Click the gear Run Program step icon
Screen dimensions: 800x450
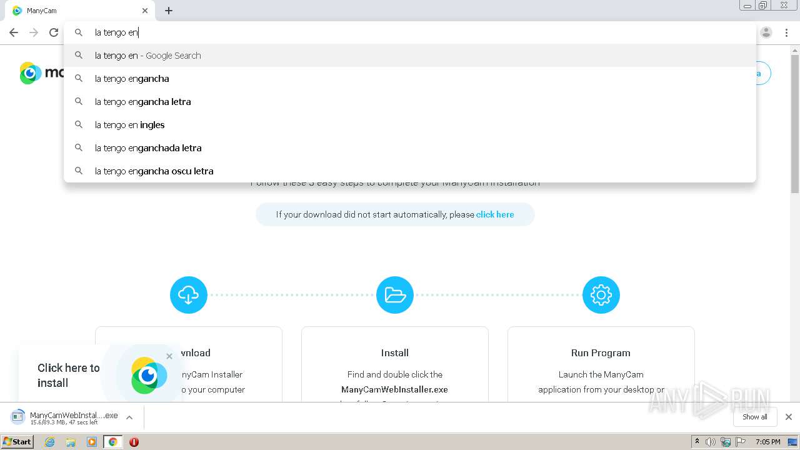point(601,295)
